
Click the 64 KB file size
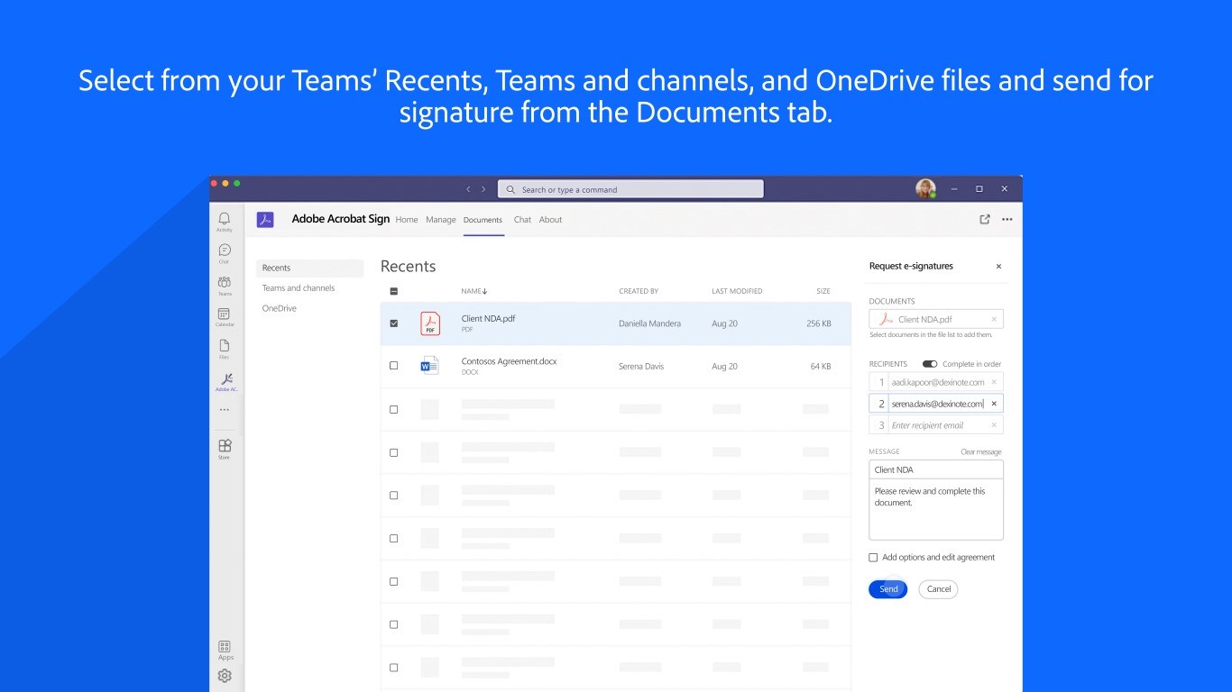tap(821, 367)
